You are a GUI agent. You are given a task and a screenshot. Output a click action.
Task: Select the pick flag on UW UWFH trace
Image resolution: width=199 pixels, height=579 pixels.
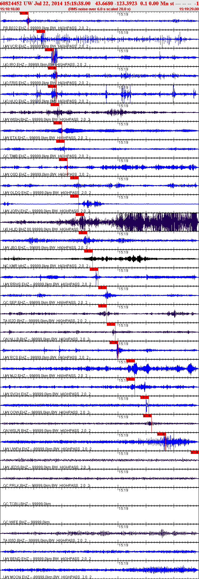click(161, 434)
